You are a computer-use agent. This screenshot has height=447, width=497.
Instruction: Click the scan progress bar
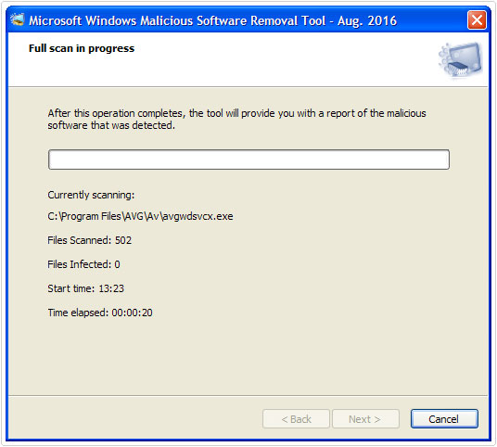(248, 160)
